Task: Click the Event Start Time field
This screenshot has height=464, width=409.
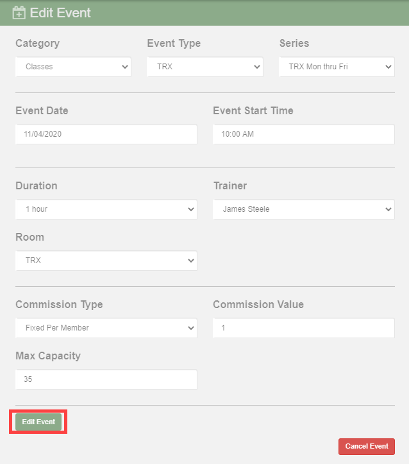Action: click(x=304, y=134)
